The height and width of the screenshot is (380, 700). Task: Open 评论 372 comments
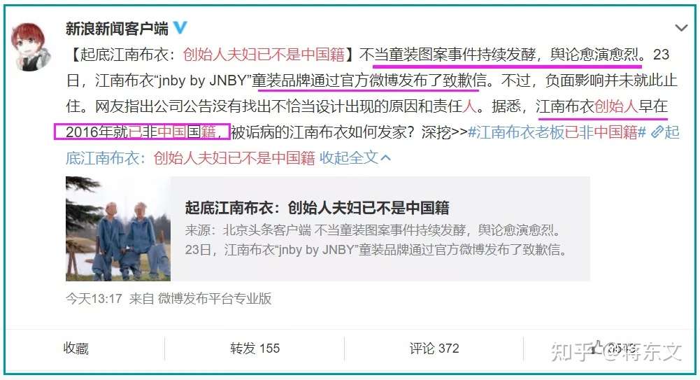click(434, 349)
